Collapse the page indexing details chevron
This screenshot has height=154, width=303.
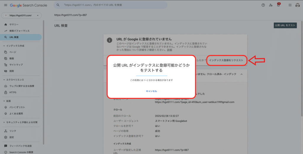(x=241, y=74)
